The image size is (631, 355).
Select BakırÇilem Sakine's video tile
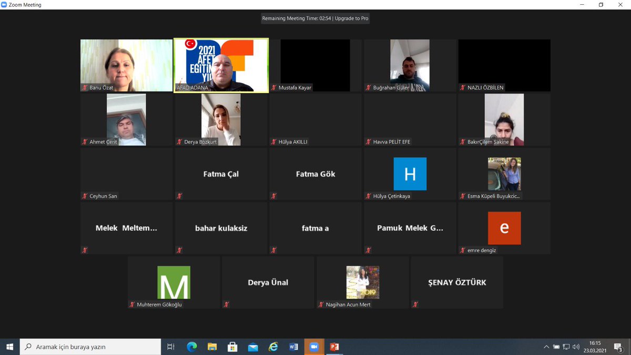(504, 120)
